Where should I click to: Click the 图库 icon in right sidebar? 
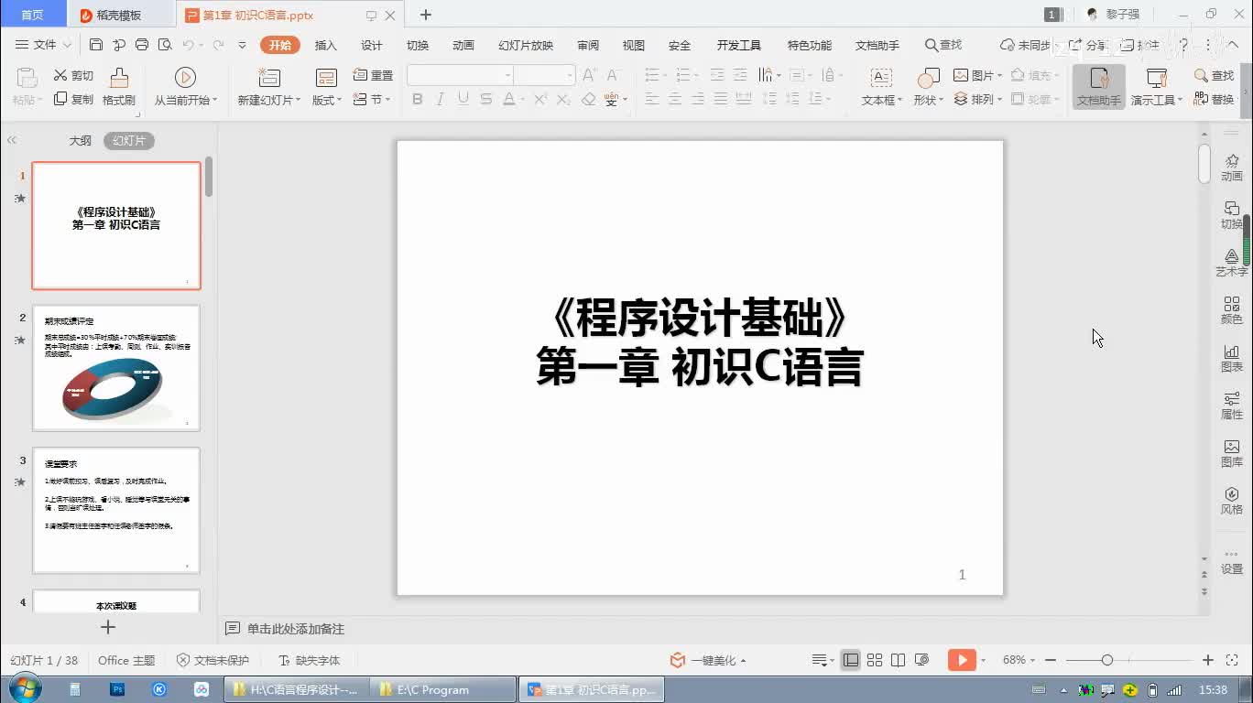coord(1231,452)
